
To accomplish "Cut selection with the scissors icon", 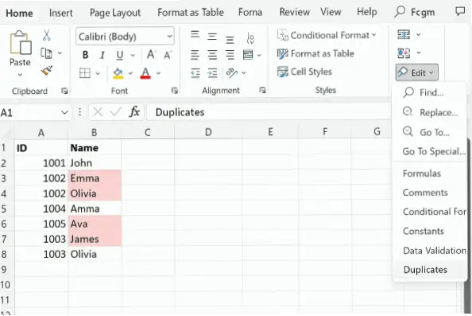I will [x=46, y=35].
